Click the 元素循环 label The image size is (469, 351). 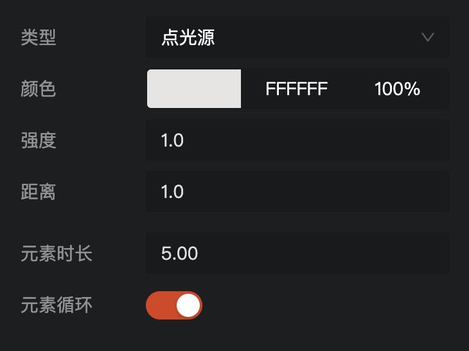pyautogui.click(x=57, y=305)
